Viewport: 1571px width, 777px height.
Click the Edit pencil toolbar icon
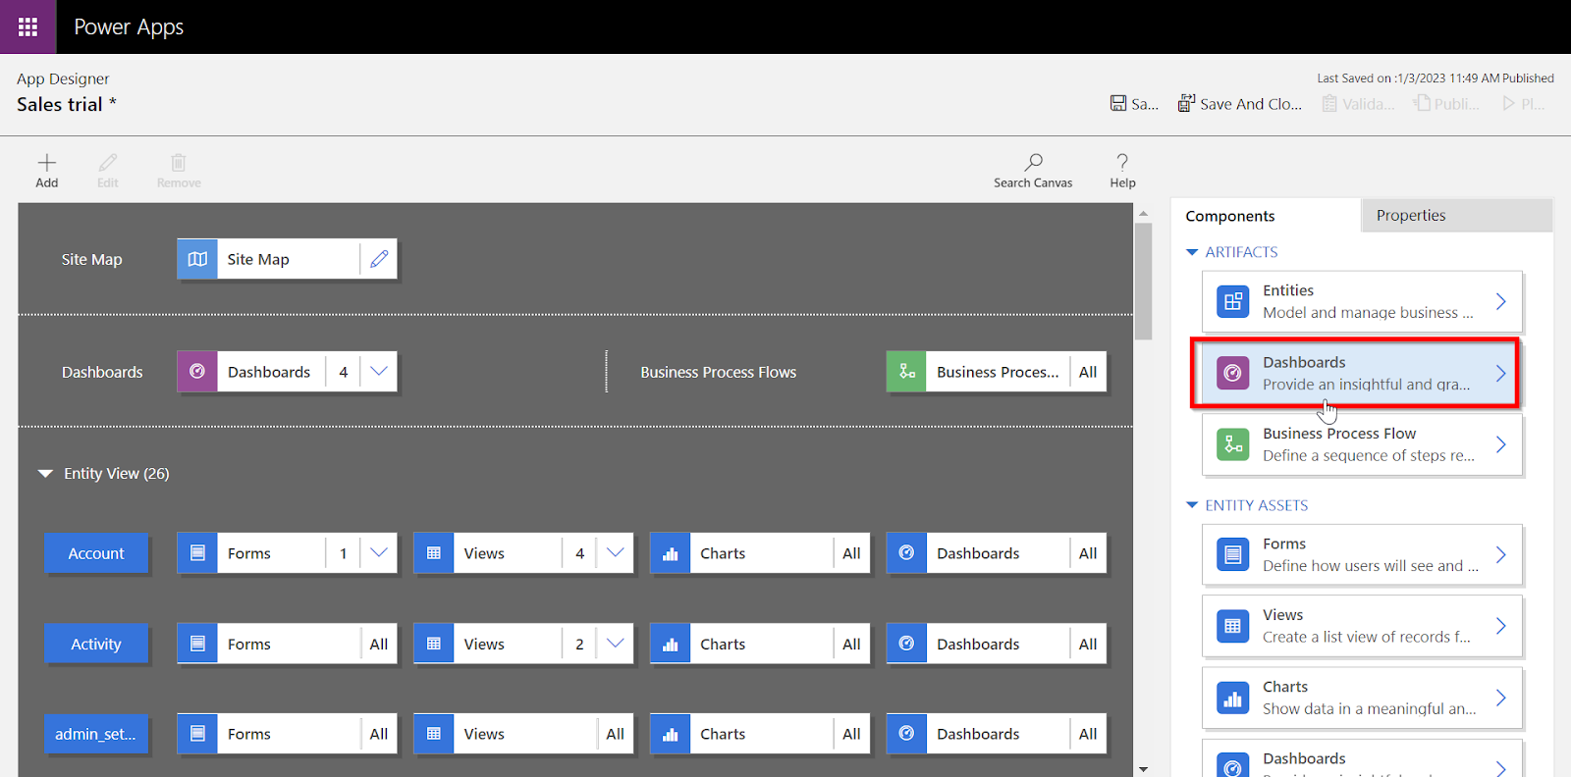click(x=108, y=163)
